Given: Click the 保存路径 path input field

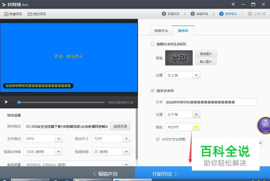Looking at the screenshot, I should tap(66, 126).
